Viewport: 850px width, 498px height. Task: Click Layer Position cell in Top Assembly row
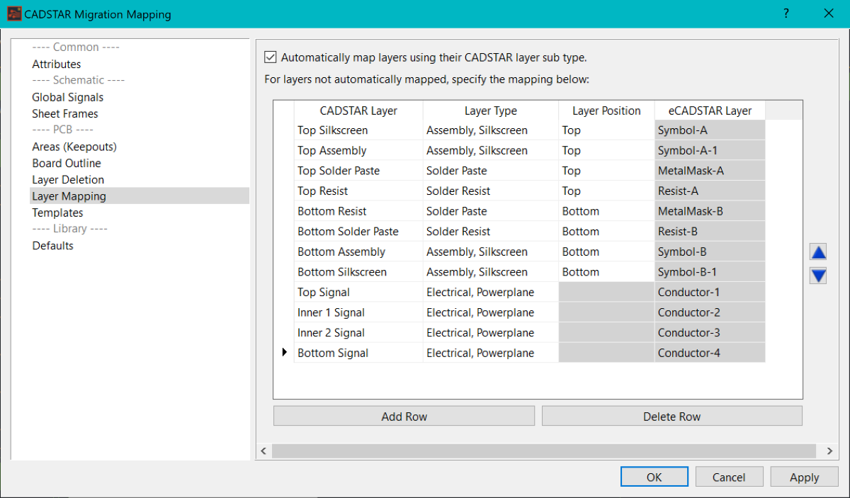(606, 150)
